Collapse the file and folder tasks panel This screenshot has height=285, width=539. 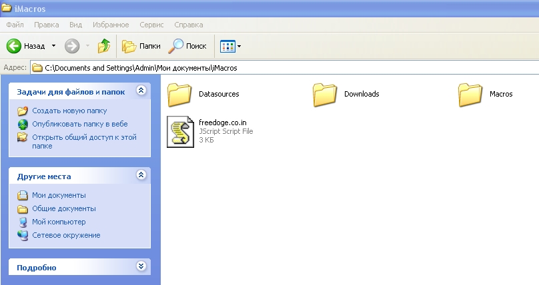(140, 91)
